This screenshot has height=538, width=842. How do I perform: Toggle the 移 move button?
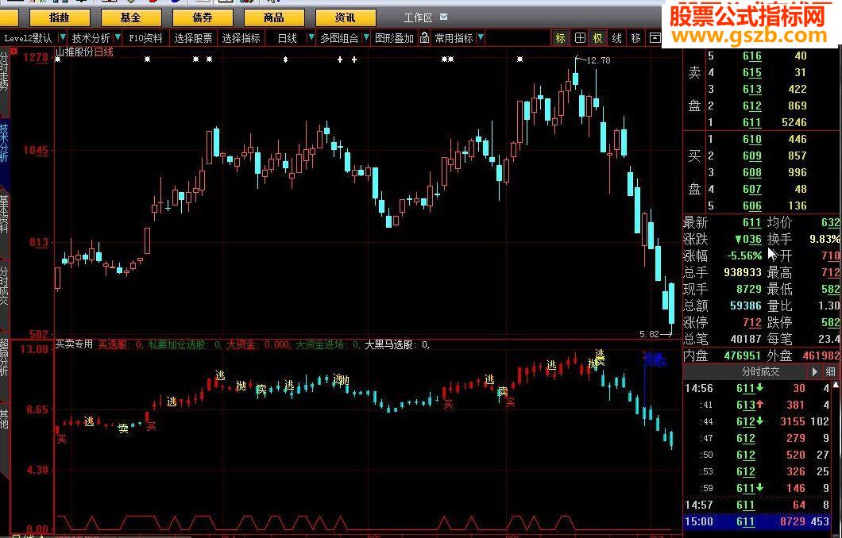click(x=635, y=38)
